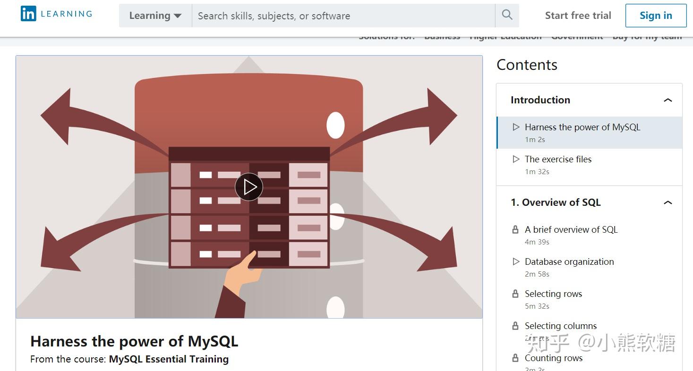Open Higher Education from the navigation
Viewport: 693px width, 371px height.
pos(505,35)
